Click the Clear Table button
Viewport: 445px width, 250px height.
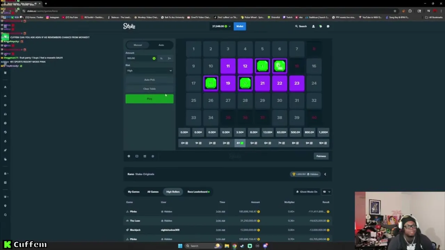(149, 89)
